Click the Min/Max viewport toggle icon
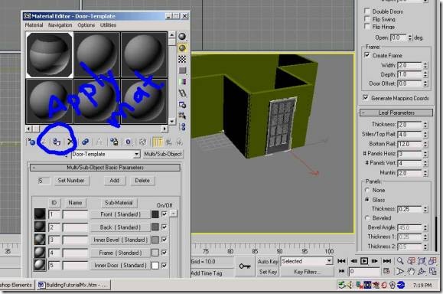443x294 pixels. pyautogui.click(x=432, y=271)
